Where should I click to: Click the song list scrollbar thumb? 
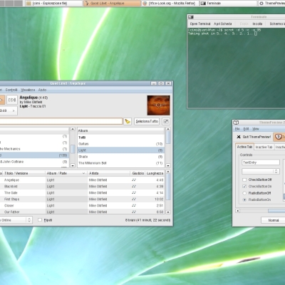[168, 187]
